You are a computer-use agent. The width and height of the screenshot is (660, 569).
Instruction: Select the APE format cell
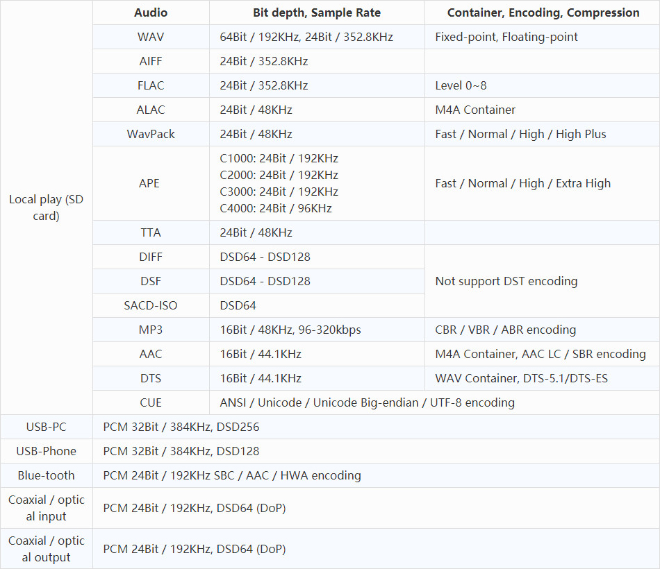149,183
